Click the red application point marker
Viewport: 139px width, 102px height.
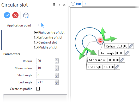click(x=100, y=41)
